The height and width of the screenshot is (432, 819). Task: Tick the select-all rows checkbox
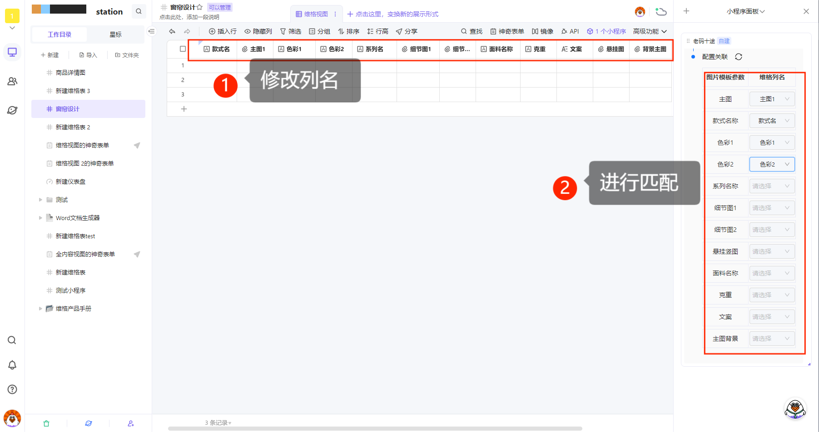point(183,49)
